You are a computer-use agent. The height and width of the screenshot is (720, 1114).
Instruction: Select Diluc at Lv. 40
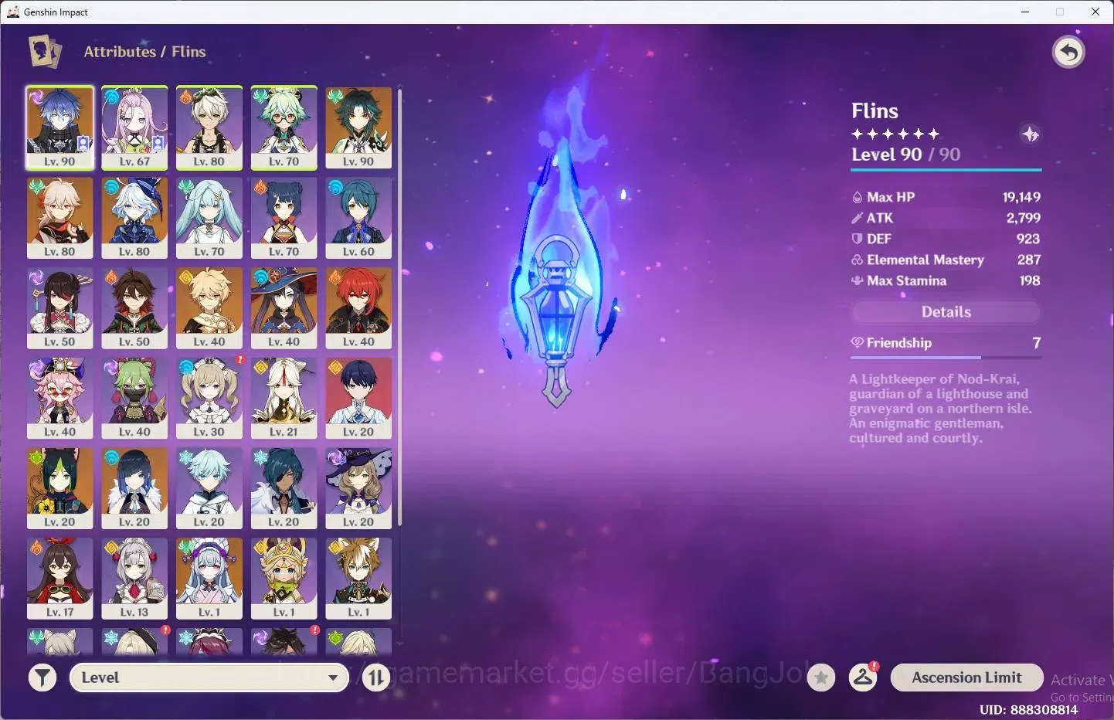[x=358, y=308]
